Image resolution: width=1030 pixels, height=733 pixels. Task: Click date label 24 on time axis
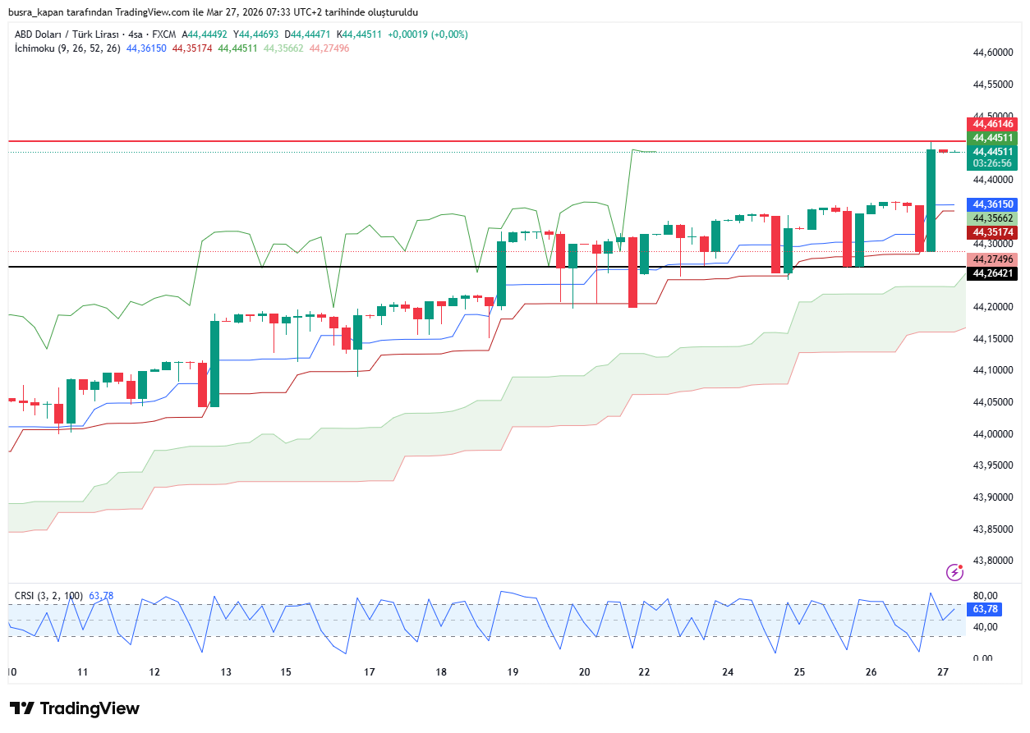click(728, 672)
